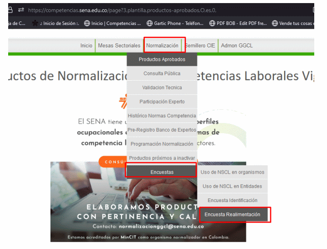Image resolution: width=327 pixels, height=249 pixels.
Task: Click Histórico Normas Competencia entry
Action: 162,116
